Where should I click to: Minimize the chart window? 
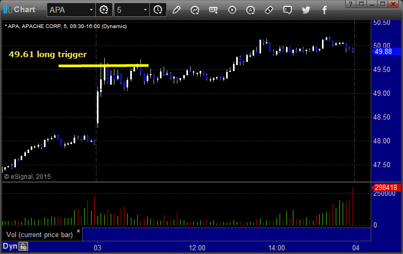point(372,4)
